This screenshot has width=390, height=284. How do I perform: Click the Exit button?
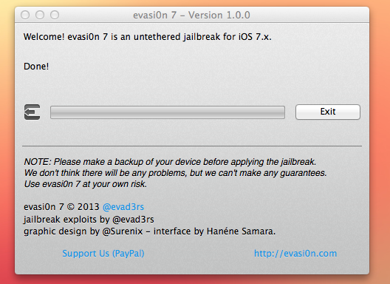pos(327,112)
